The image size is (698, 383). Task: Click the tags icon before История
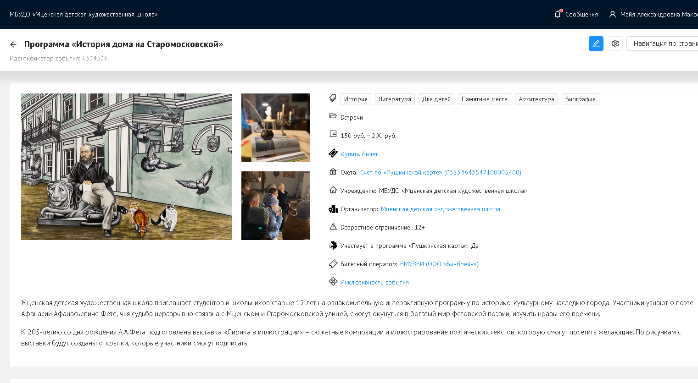333,98
